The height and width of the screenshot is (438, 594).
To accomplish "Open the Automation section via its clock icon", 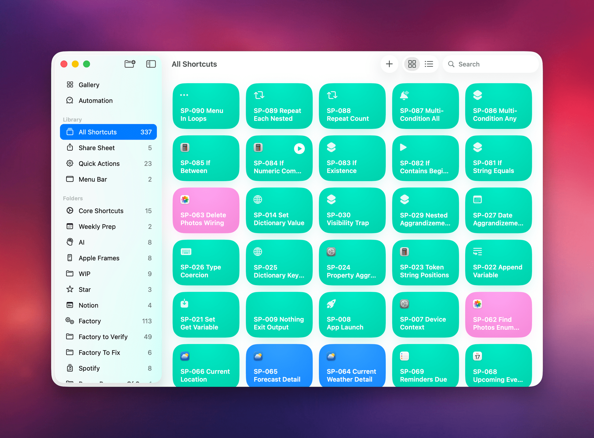I will [x=70, y=100].
